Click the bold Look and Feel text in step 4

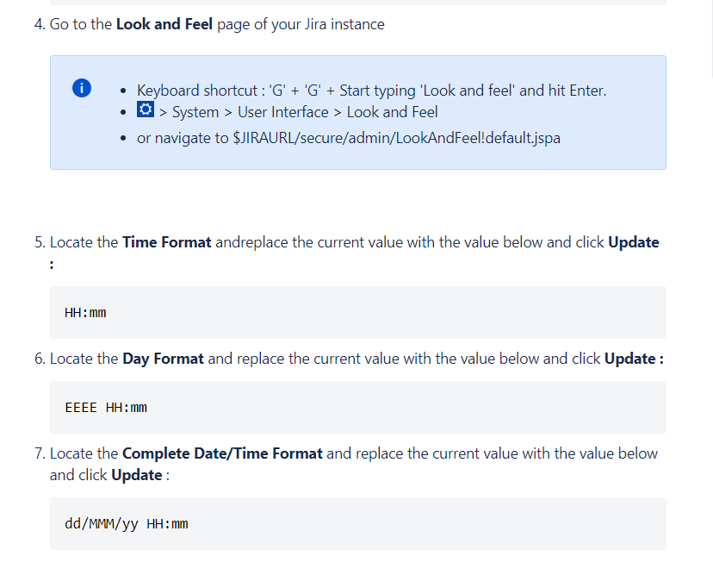[164, 23]
